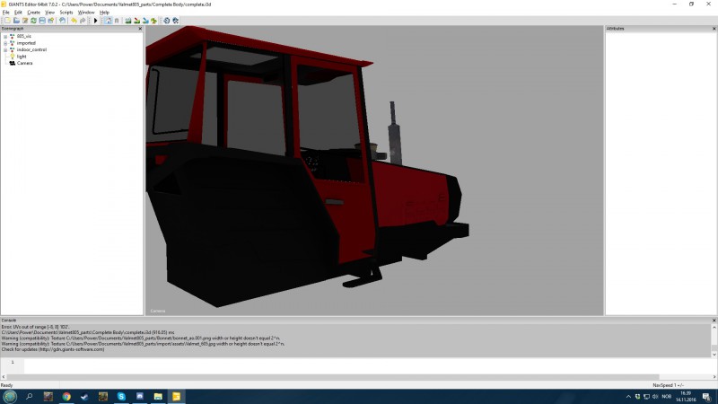Click the network tray icon
Screen dimensions: 718x404
click(x=646, y=397)
